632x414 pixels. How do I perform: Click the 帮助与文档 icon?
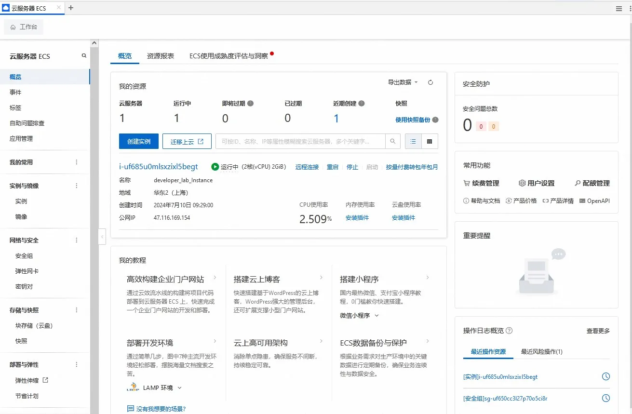pyautogui.click(x=466, y=200)
